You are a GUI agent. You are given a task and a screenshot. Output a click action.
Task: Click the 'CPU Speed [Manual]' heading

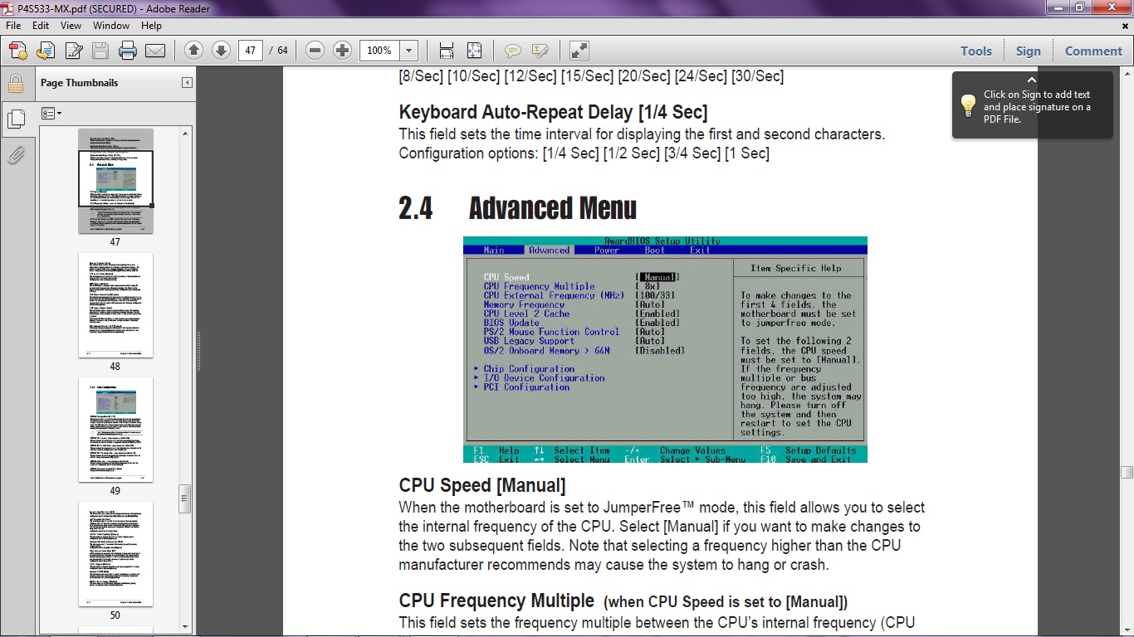[x=482, y=485]
